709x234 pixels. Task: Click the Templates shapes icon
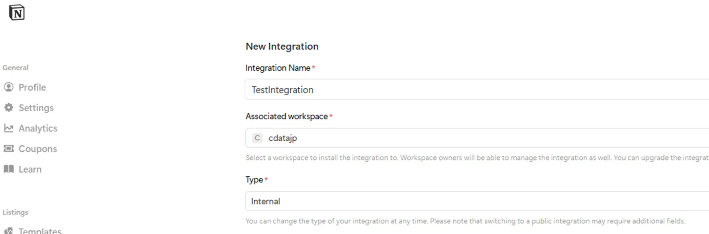click(x=9, y=230)
